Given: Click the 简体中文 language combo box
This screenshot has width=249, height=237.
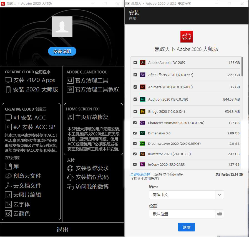Looking at the screenshot, I should [187, 195].
